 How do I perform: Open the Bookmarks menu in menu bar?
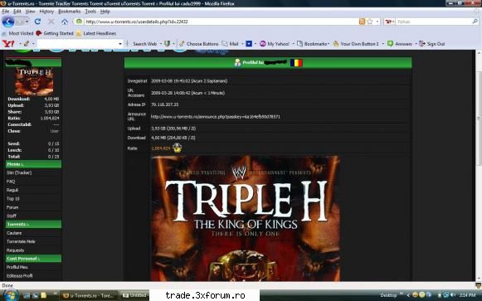69,12
